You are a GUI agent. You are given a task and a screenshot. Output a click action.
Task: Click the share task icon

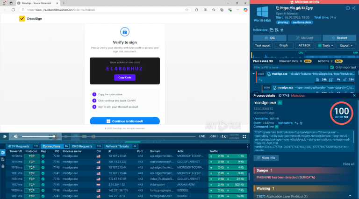tap(354, 8)
